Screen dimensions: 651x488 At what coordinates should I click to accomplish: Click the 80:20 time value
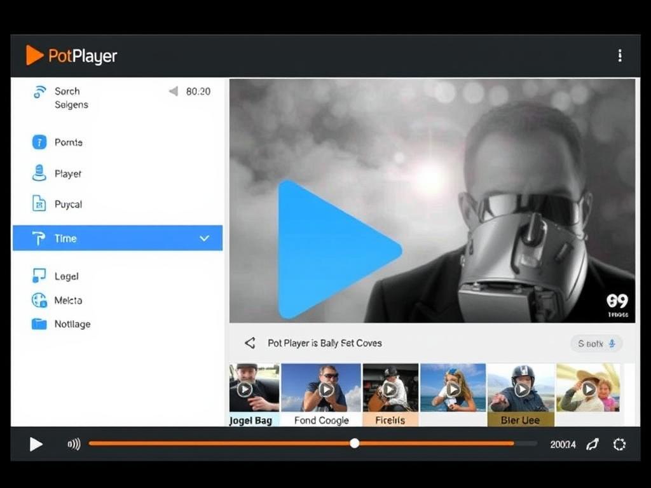tap(198, 91)
